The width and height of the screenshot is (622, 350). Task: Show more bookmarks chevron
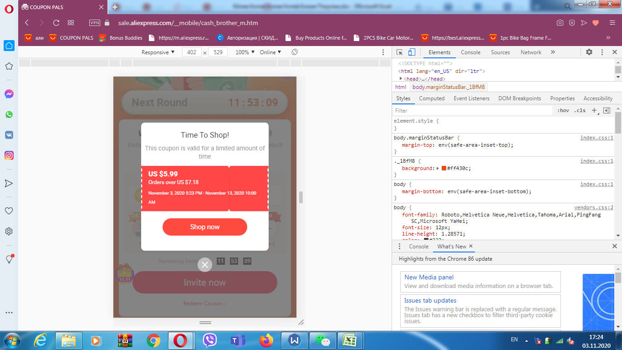[x=608, y=38]
